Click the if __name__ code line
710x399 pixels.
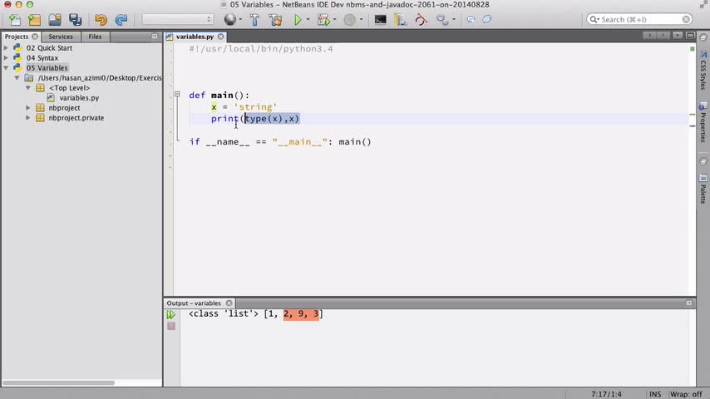pos(280,142)
